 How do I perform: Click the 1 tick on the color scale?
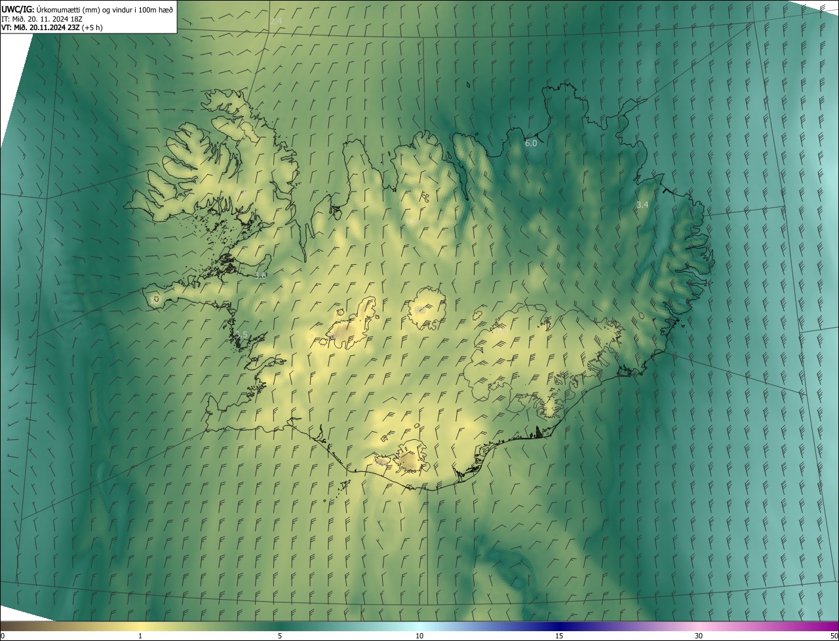coord(140,636)
